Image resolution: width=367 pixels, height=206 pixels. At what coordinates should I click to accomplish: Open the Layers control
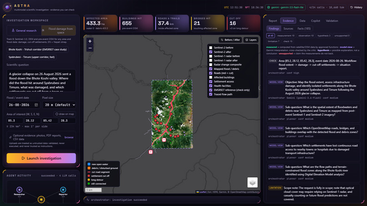251,40
